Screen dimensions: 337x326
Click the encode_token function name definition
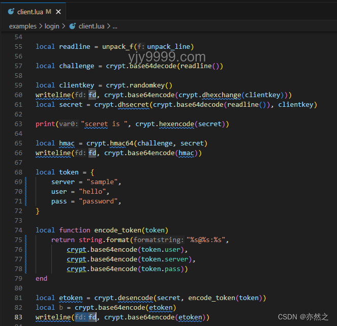point(118,230)
